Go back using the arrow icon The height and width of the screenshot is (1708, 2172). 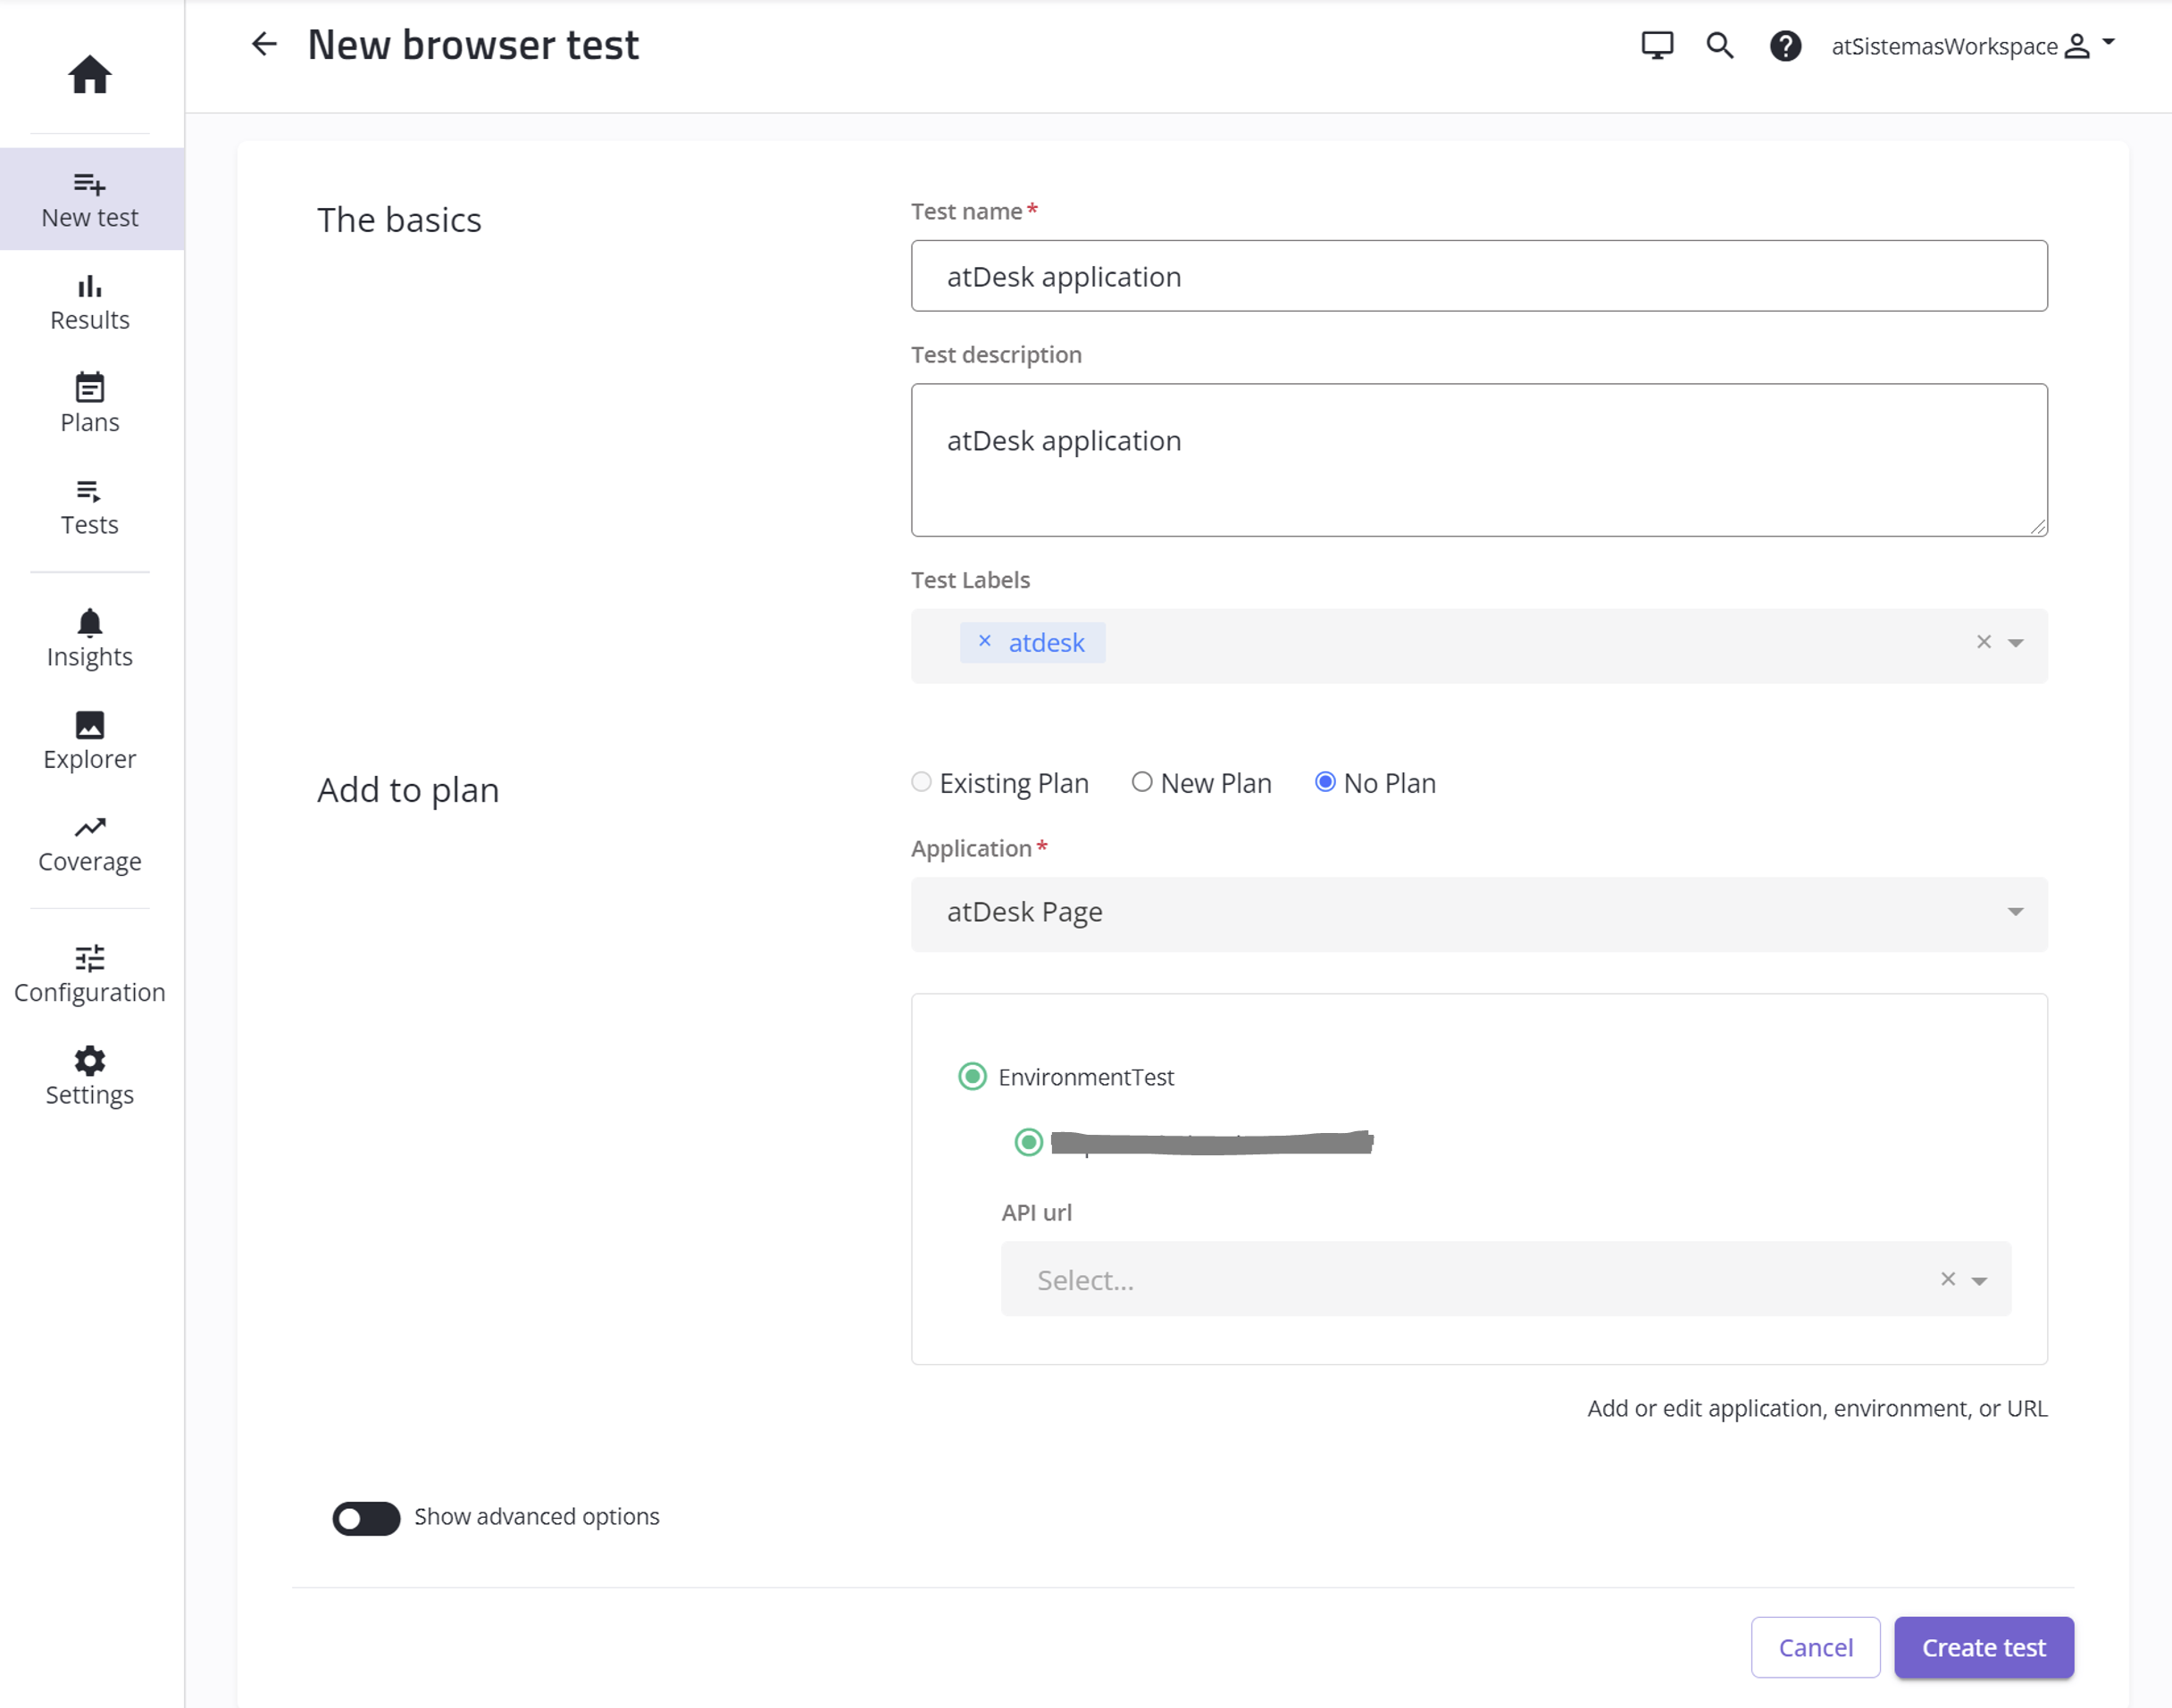pyautogui.click(x=264, y=44)
